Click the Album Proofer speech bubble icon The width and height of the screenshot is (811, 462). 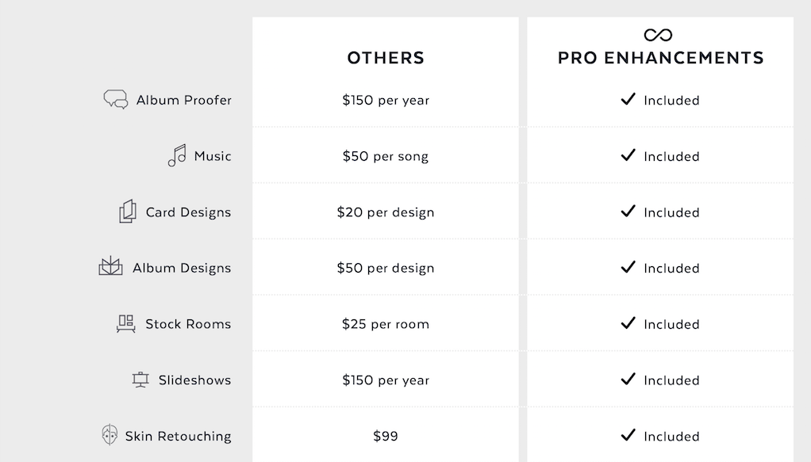click(x=115, y=99)
